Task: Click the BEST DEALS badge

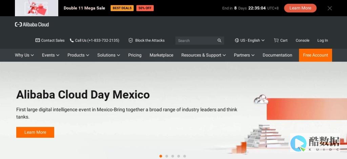Action: click(x=122, y=8)
